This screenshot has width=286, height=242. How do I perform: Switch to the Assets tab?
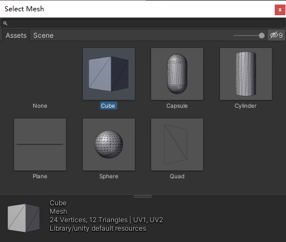pyautogui.click(x=16, y=36)
